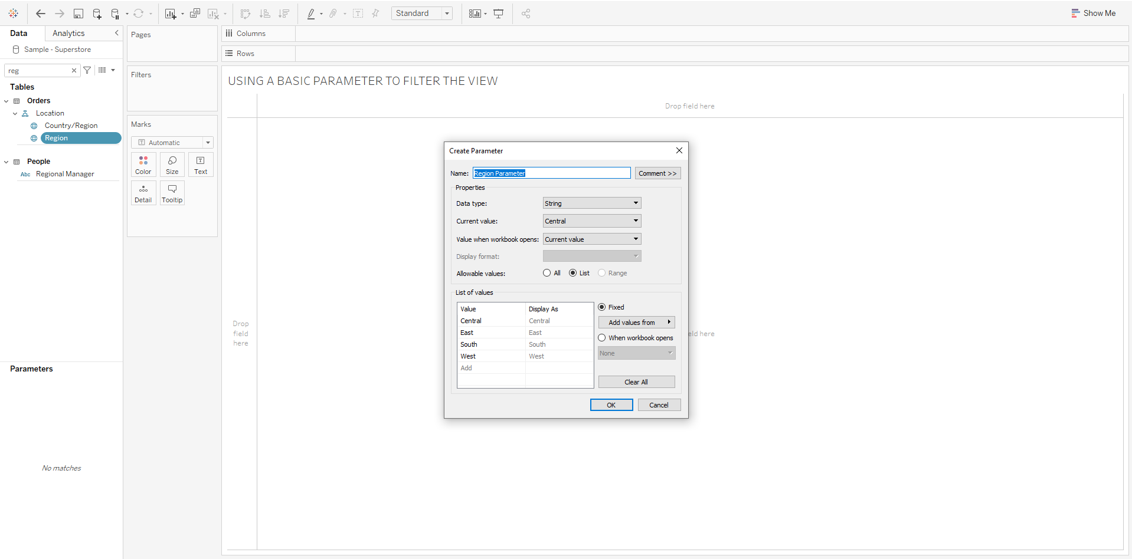Switch to the Analytics tab
This screenshot has height=559, width=1132.
[68, 34]
